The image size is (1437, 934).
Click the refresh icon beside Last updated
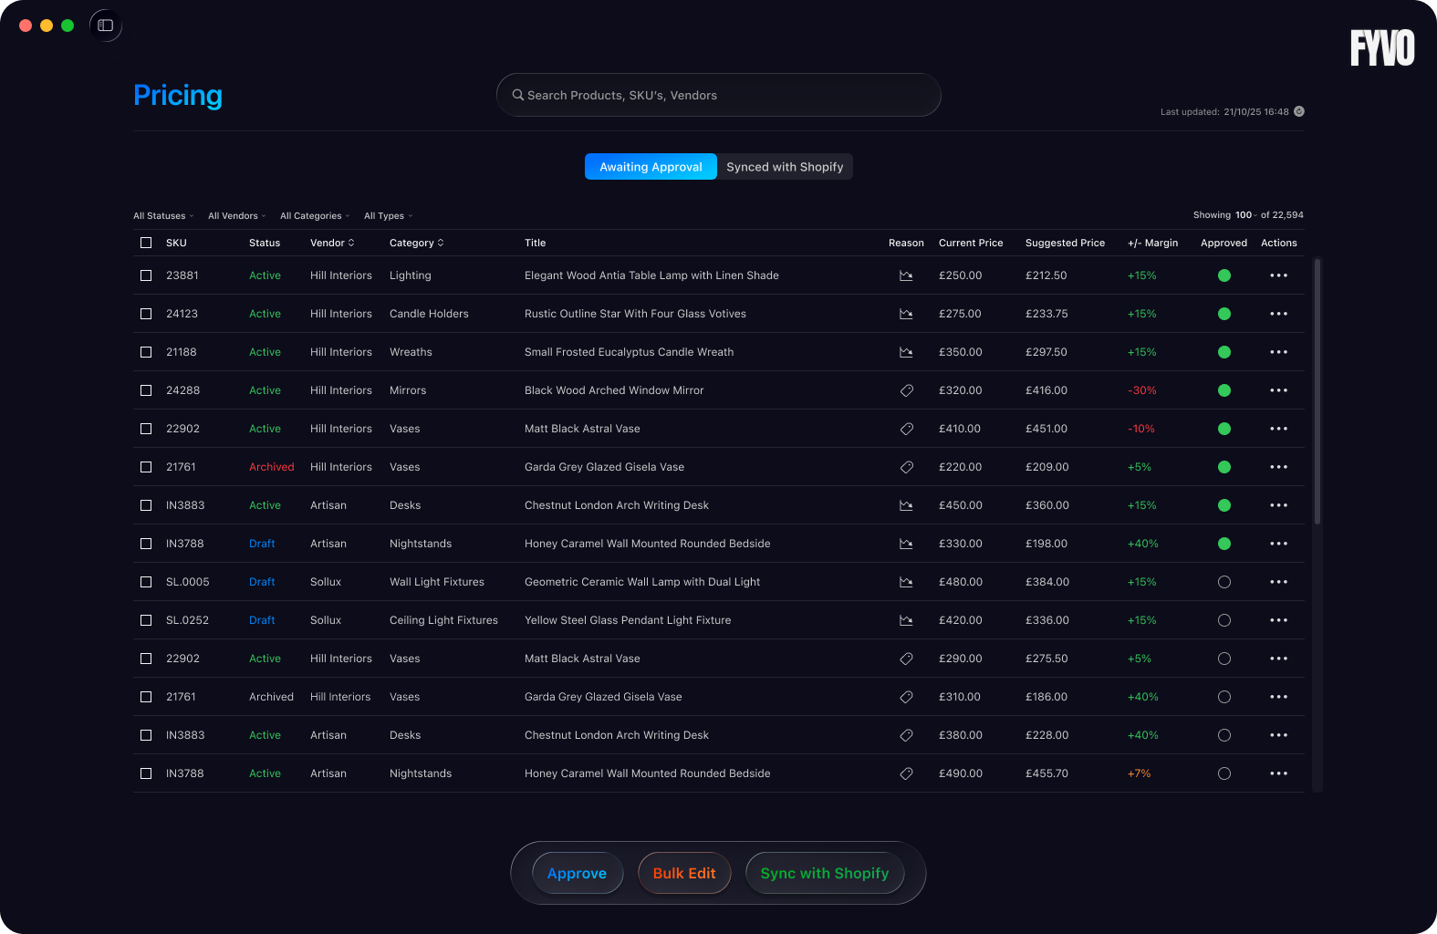(1299, 111)
